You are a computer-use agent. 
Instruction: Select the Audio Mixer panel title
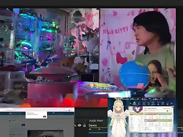point(96,121)
